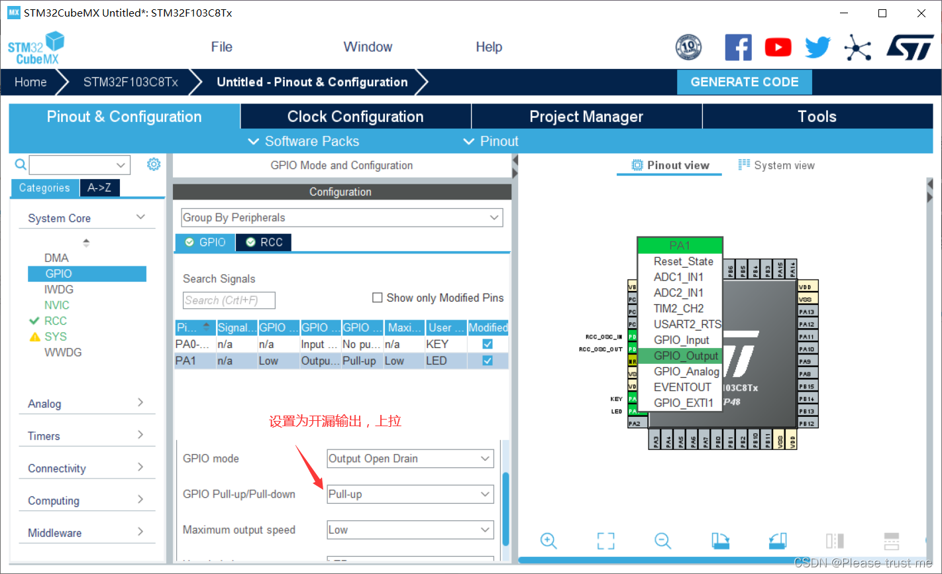This screenshot has width=942, height=574.
Task: Expand the Timers category
Action: tap(140, 435)
